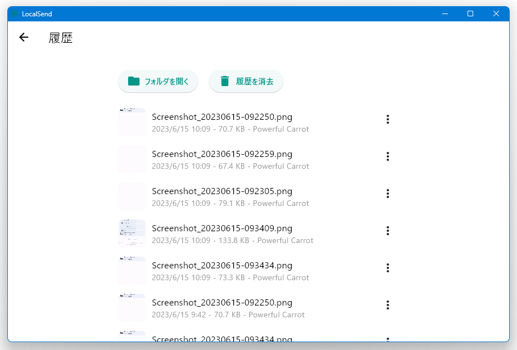Close the LocalSend window
This screenshot has width=517, height=350.
(496, 14)
